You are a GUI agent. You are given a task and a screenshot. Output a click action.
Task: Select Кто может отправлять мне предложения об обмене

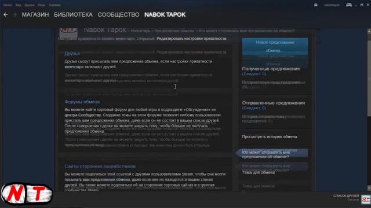(272, 153)
